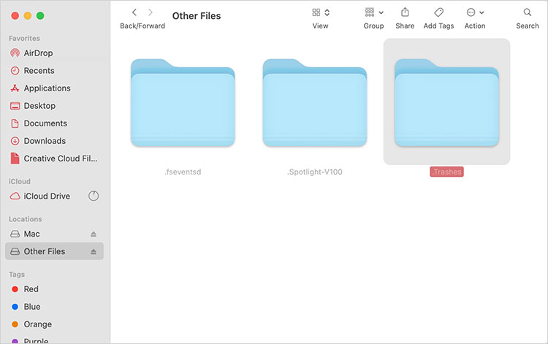
Task: Zoom window with green button
Action: click(40, 16)
